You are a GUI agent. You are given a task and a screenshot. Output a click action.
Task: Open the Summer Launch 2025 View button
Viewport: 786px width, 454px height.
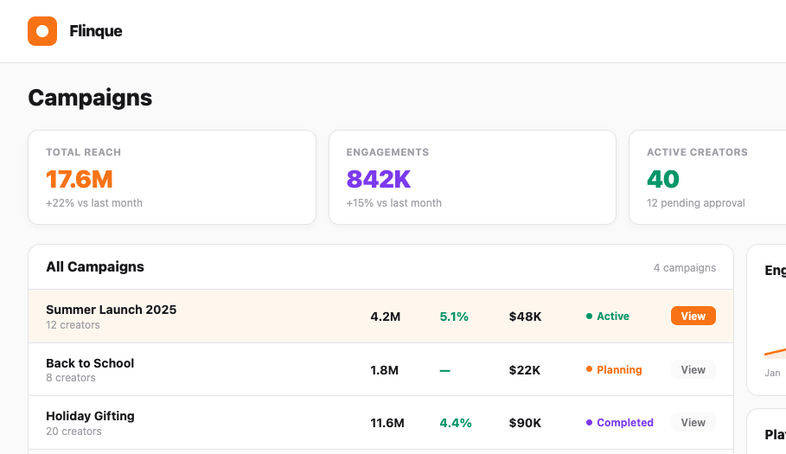click(x=693, y=317)
